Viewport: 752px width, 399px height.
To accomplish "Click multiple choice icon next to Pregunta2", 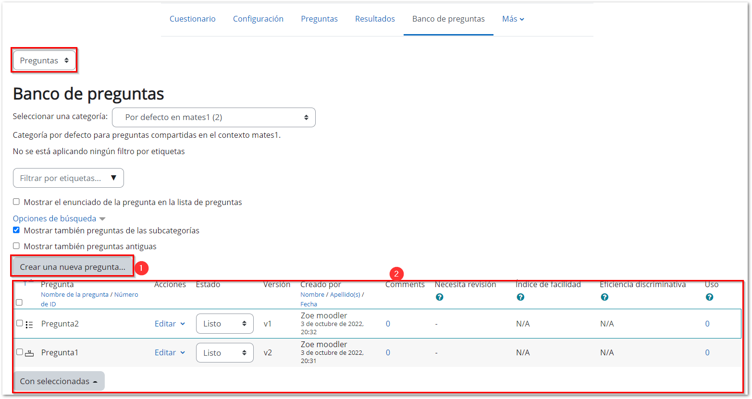I will pos(29,325).
